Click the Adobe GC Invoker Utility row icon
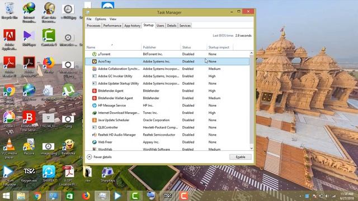This screenshot has width=358, height=201. pos(95,76)
